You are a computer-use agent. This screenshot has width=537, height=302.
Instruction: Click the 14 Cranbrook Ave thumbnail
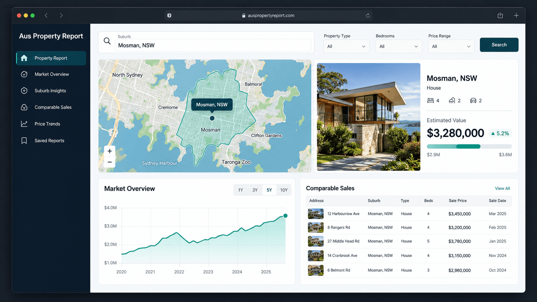pos(316,256)
